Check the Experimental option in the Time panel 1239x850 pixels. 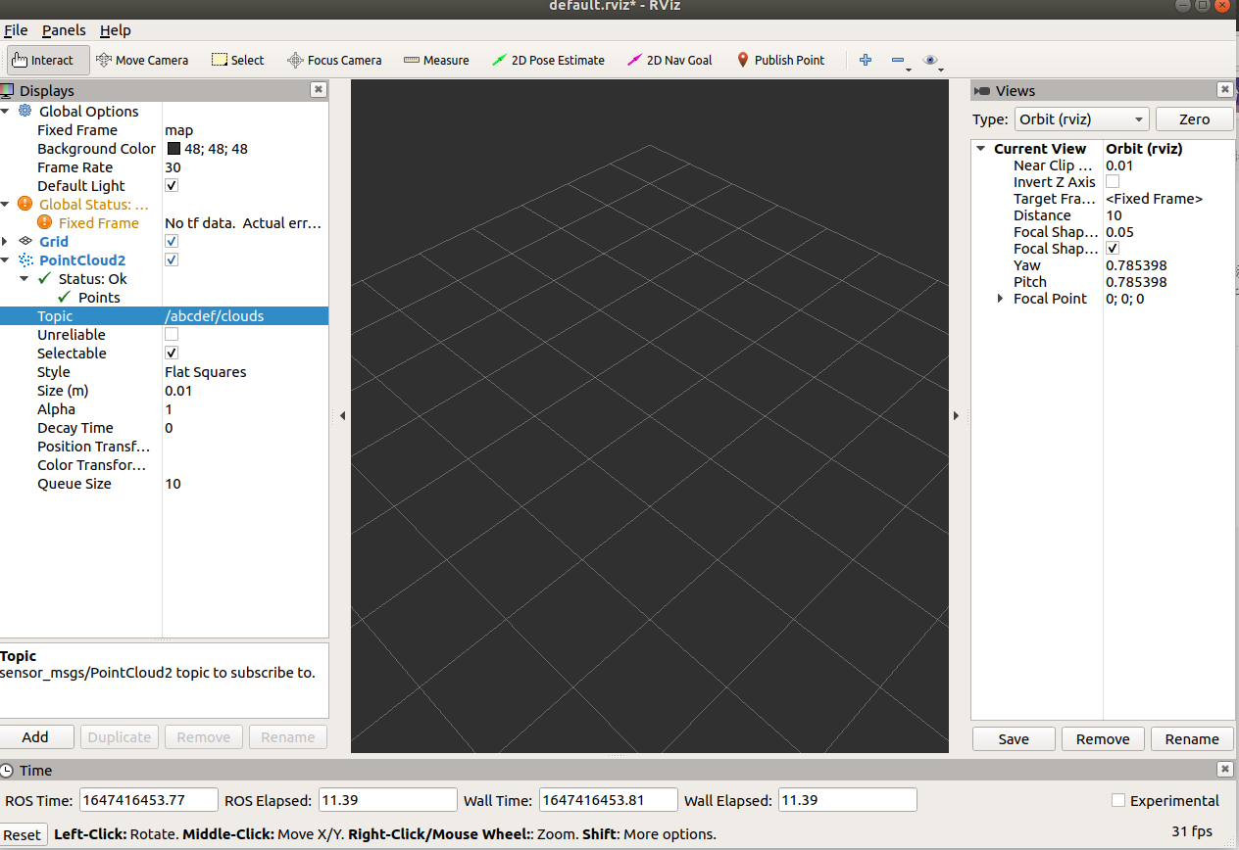click(1118, 800)
